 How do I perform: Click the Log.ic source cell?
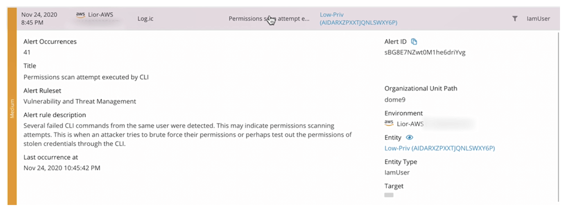pos(145,19)
